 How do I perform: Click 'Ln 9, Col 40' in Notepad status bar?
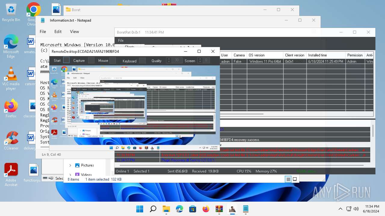click(x=51, y=154)
